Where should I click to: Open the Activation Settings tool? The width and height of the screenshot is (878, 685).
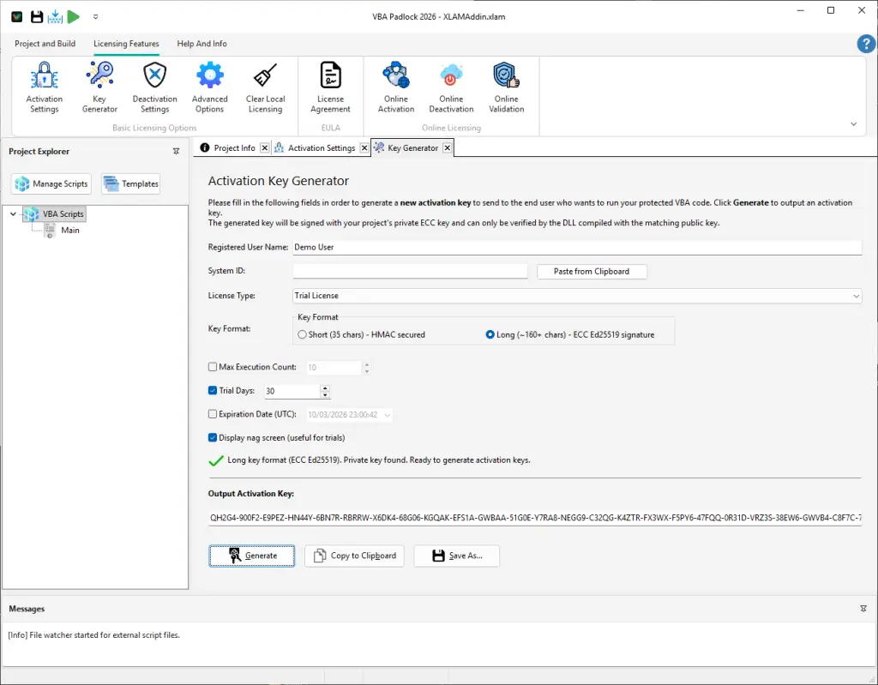click(44, 86)
